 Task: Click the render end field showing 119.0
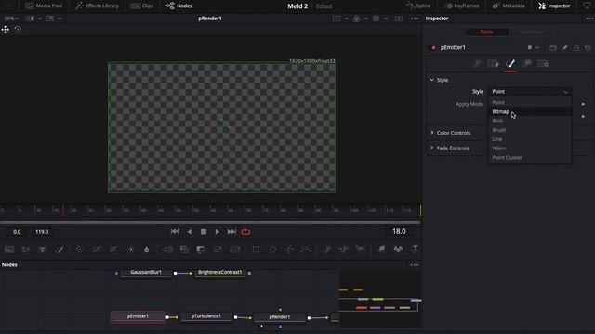(x=42, y=231)
